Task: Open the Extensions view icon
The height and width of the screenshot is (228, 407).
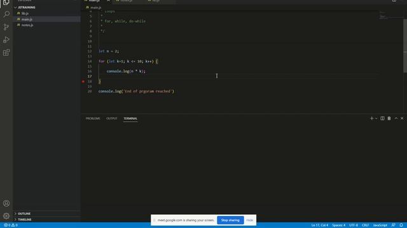Action: tap(6, 53)
